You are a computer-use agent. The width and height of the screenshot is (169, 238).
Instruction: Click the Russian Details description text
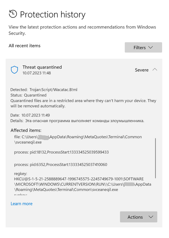[x=84, y=121]
